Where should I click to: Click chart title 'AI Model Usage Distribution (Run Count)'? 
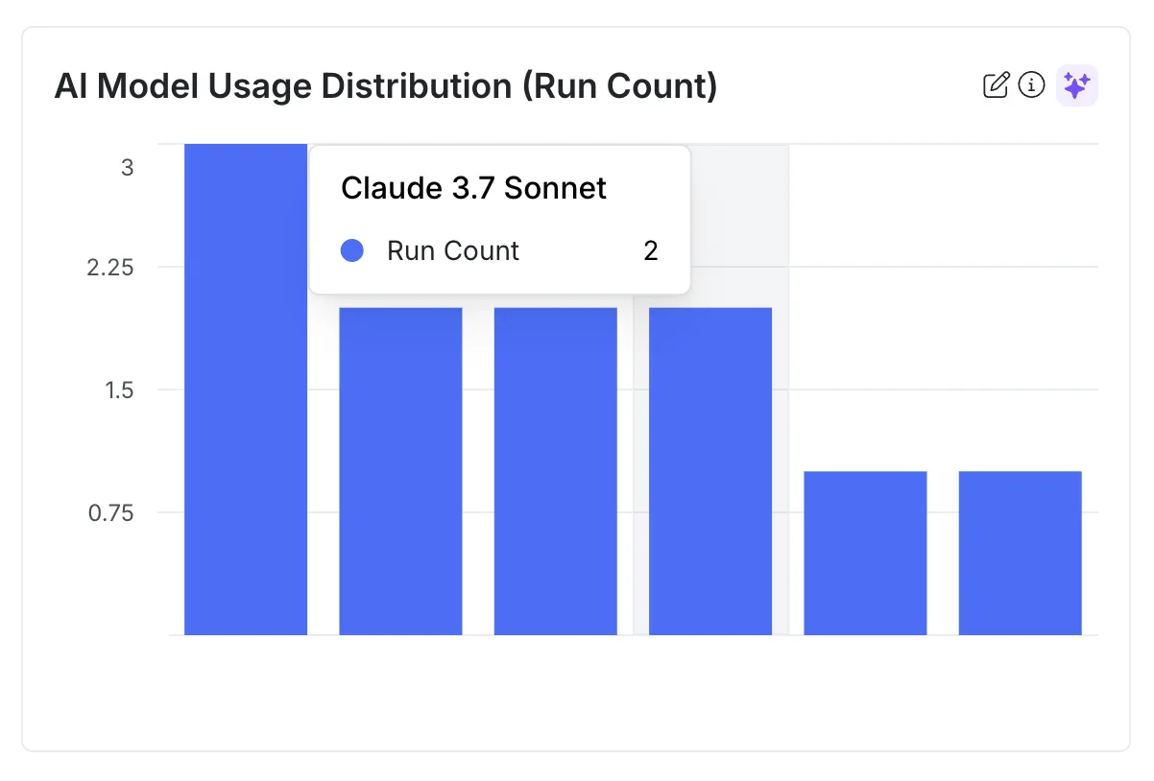pyautogui.click(x=386, y=86)
